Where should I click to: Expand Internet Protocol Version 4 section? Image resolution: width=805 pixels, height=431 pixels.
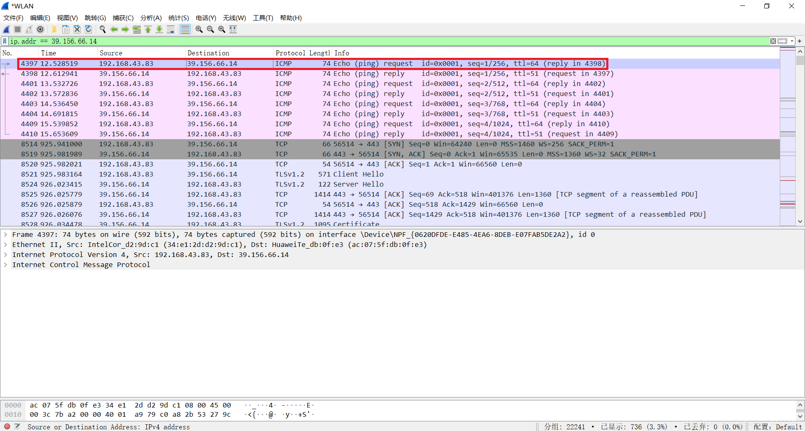[x=5, y=255]
